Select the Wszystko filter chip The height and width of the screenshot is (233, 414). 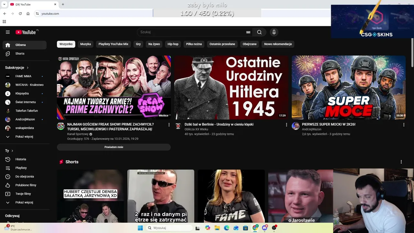tap(66, 44)
